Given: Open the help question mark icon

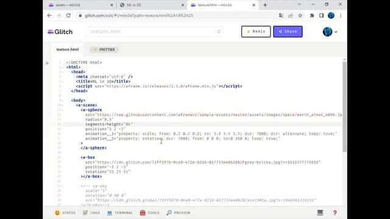Looking at the screenshot, I should pos(335,212).
